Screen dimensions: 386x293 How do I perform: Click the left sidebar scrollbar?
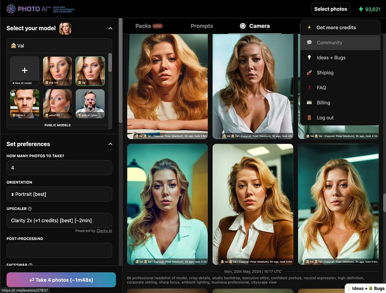tap(120, 70)
